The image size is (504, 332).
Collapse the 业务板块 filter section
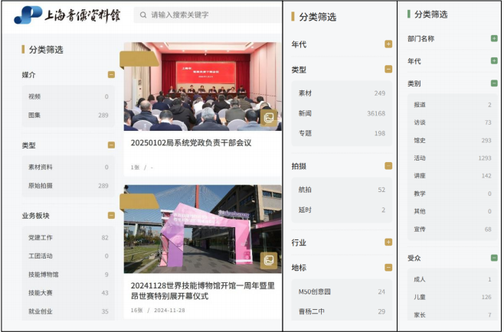pyautogui.click(x=112, y=216)
